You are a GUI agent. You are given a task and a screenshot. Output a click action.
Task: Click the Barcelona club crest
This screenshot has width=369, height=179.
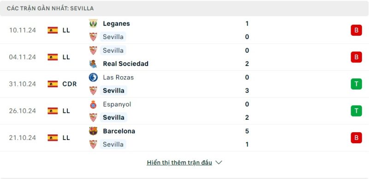93,131
